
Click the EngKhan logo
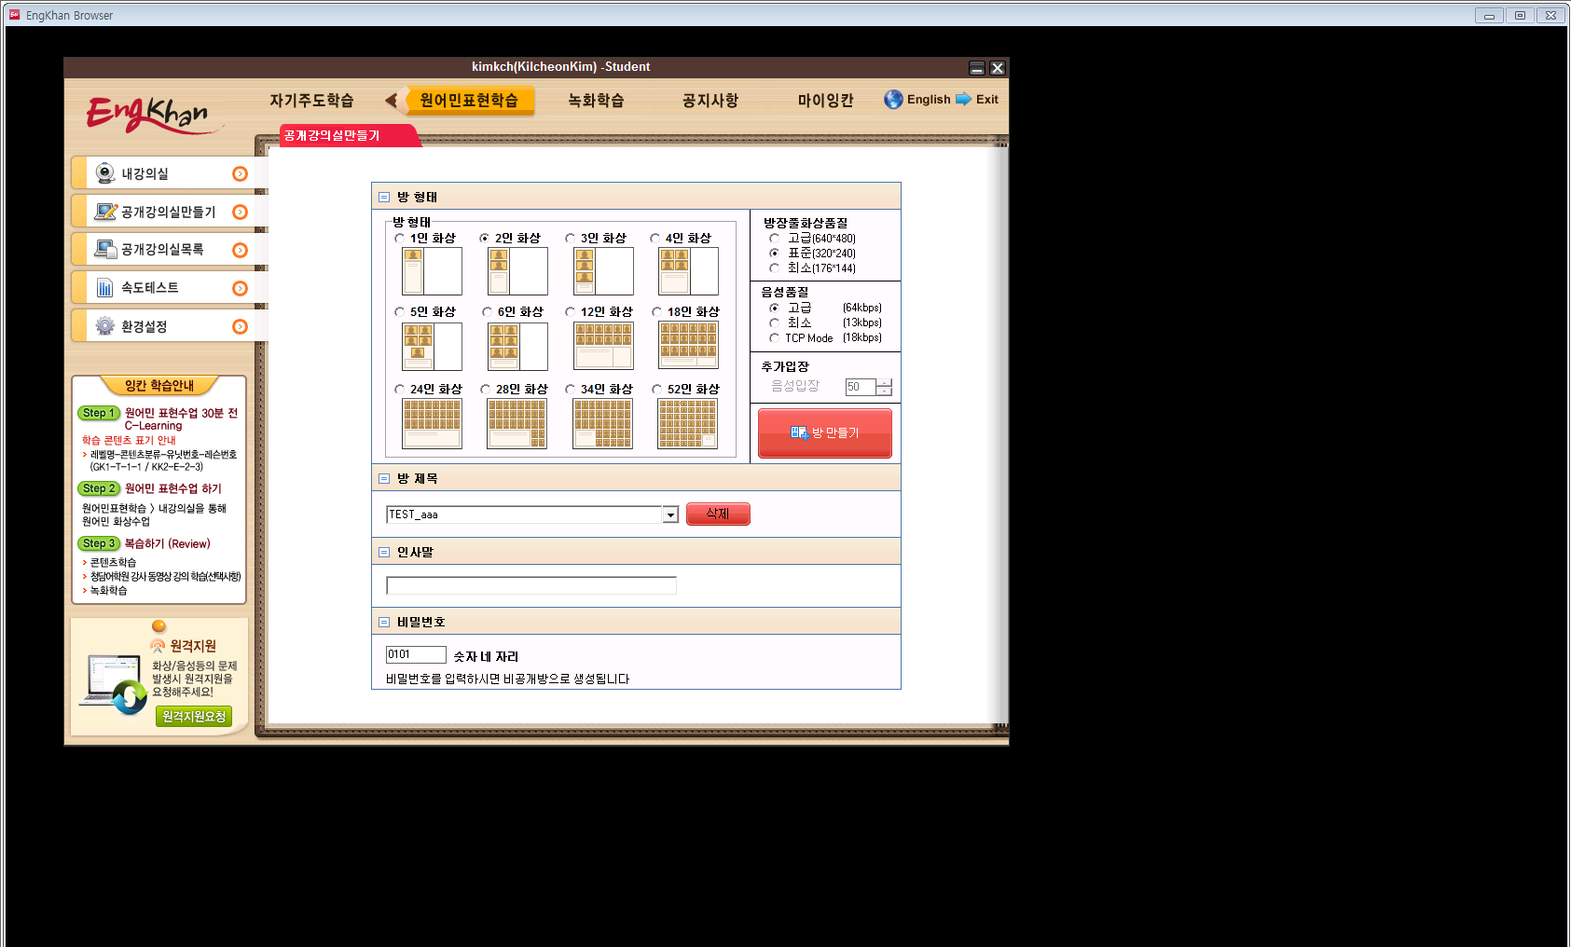click(154, 115)
